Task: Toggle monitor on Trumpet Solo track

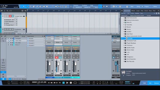Action: pyautogui.click(x=12, y=16)
